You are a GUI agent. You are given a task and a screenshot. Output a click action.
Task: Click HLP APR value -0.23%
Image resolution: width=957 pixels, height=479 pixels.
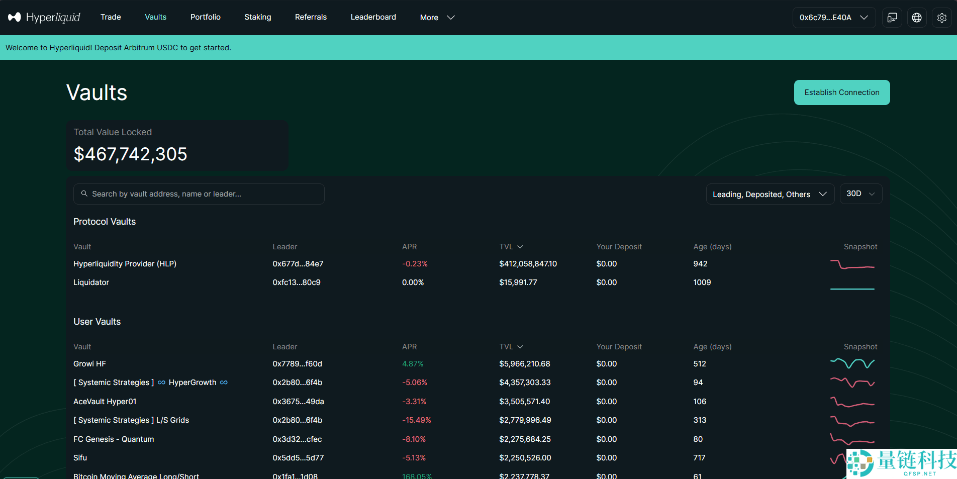click(x=415, y=264)
